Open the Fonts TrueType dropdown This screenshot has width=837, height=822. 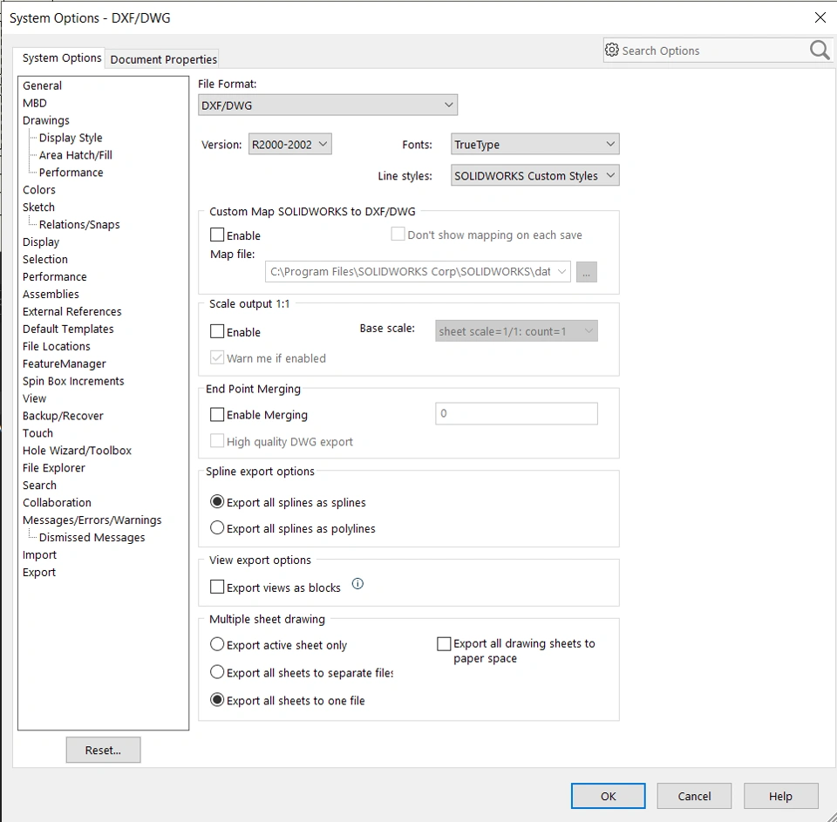pyautogui.click(x=534, y=144)
